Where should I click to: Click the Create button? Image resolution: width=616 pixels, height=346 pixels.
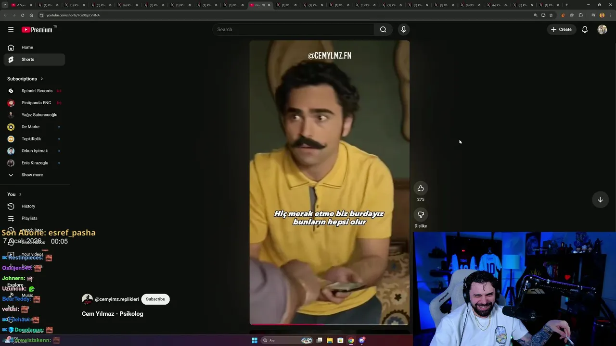(561, 29)
